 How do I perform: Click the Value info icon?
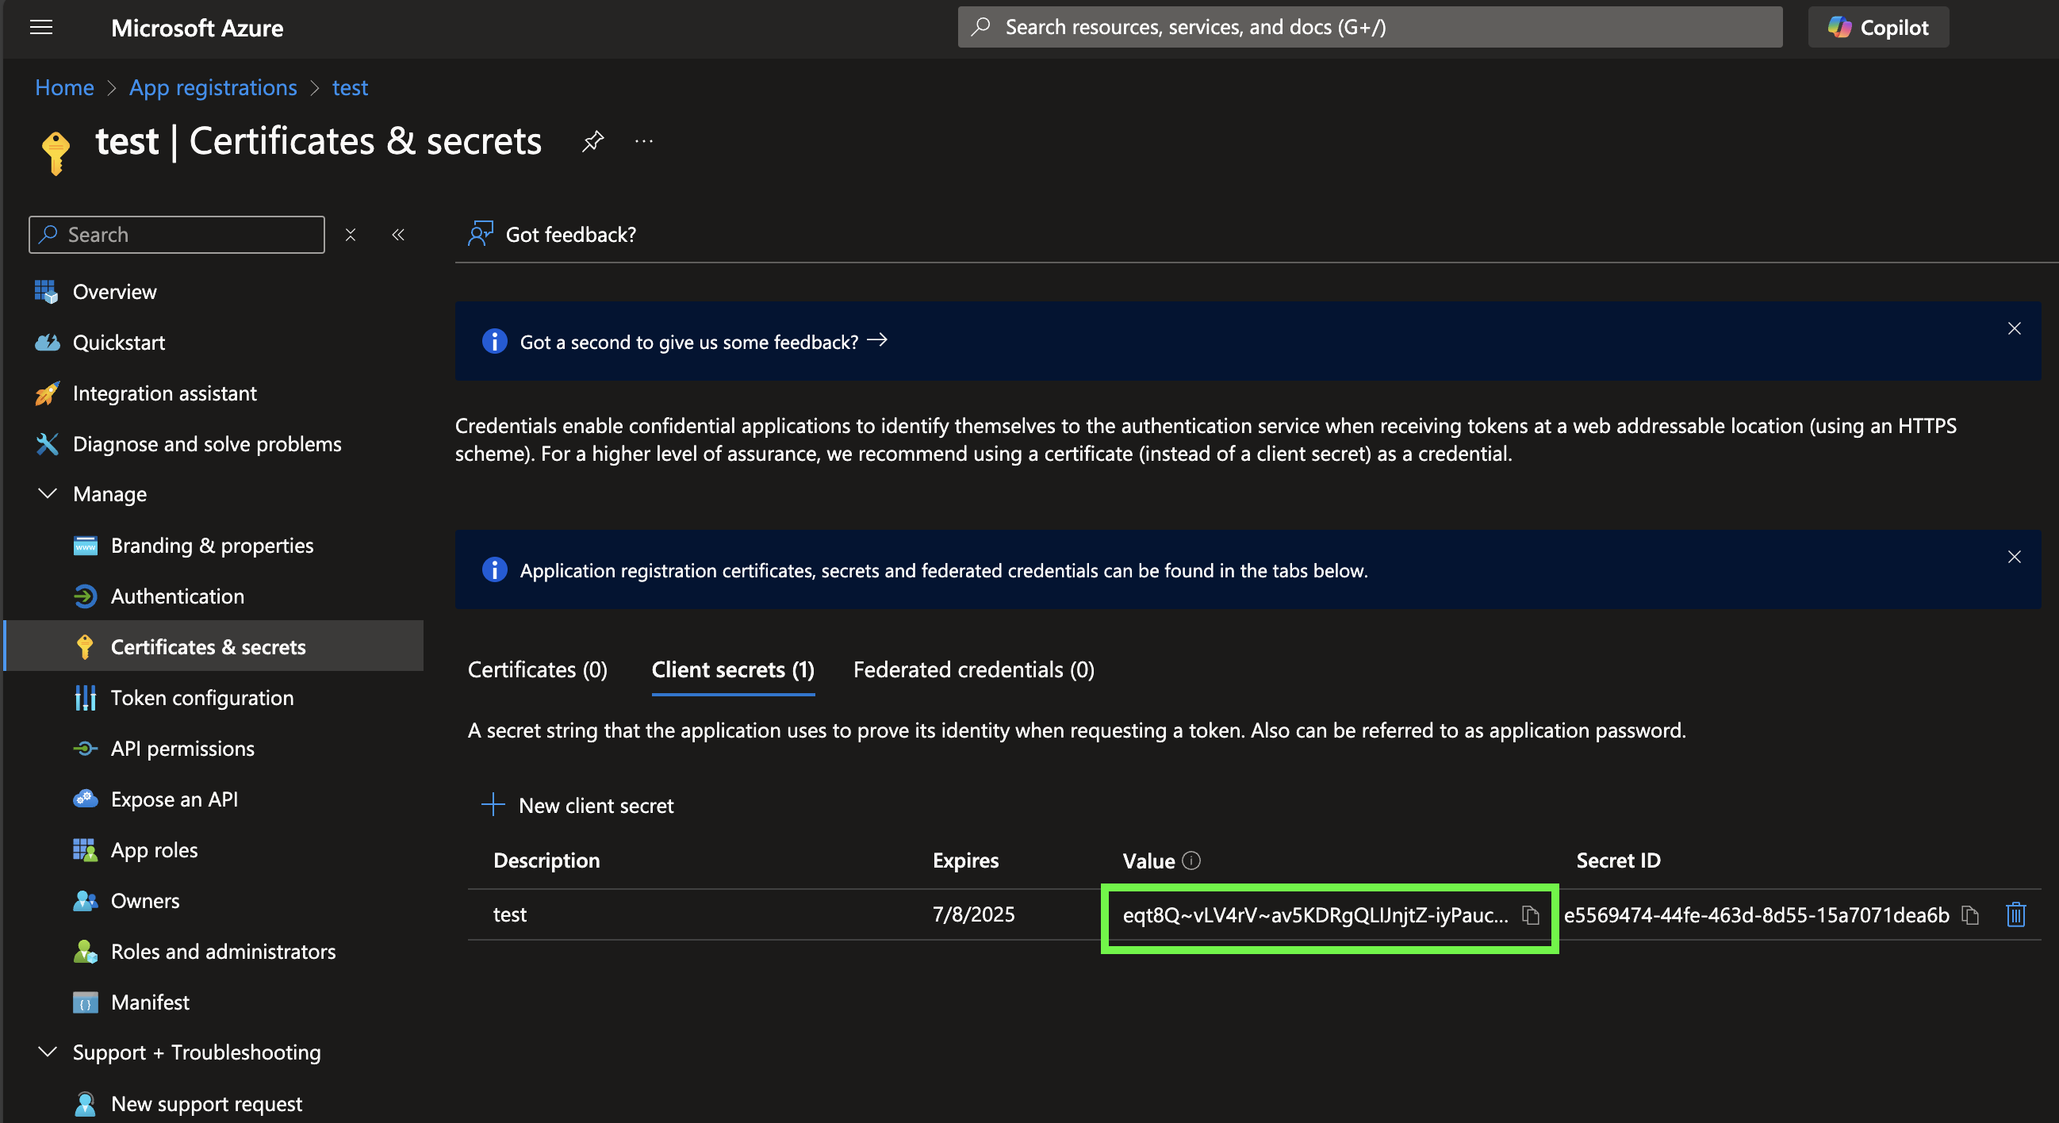(1191, 860)
